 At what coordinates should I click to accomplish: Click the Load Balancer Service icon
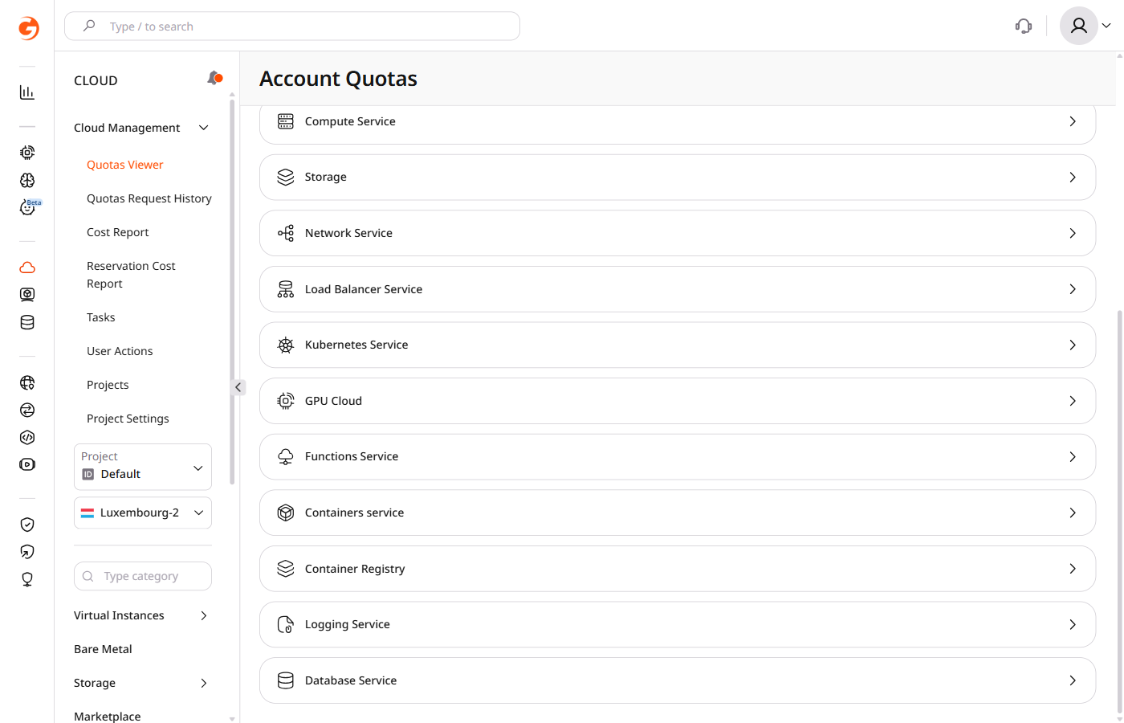pyautogui.click(x=286, y=289)
